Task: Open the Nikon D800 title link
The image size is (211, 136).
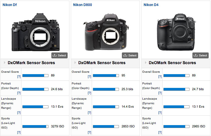Action: 82,5
